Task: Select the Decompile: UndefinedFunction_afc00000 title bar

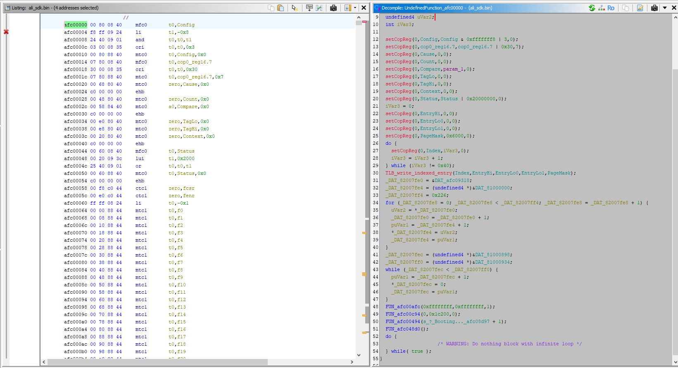Action: coord(437,8)
